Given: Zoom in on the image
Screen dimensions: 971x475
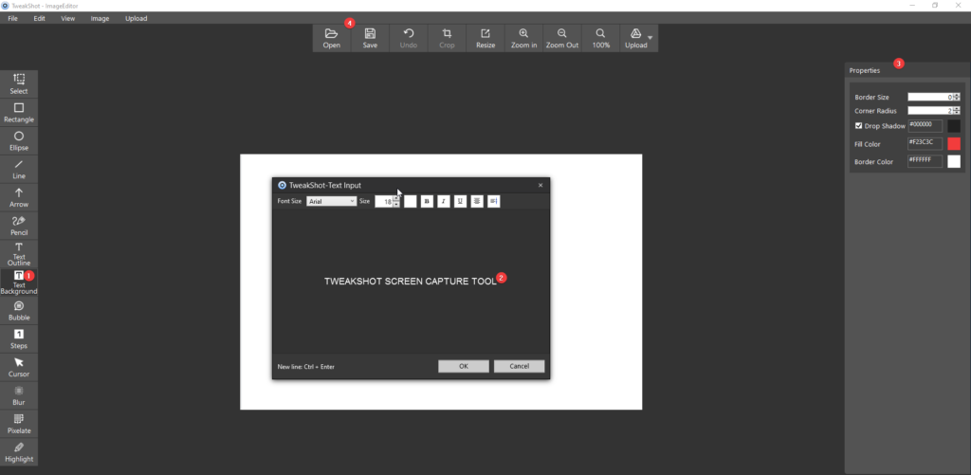Looking at the screenshot, I should pyautogui.click(x=523, y=38).
